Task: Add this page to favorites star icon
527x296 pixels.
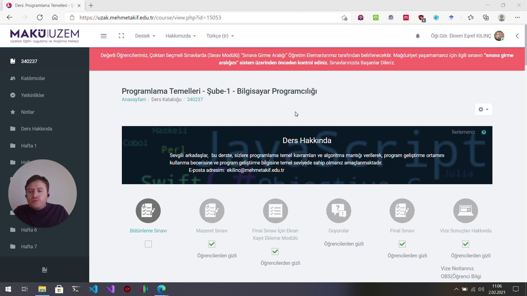Action: [x=344, y=18]
